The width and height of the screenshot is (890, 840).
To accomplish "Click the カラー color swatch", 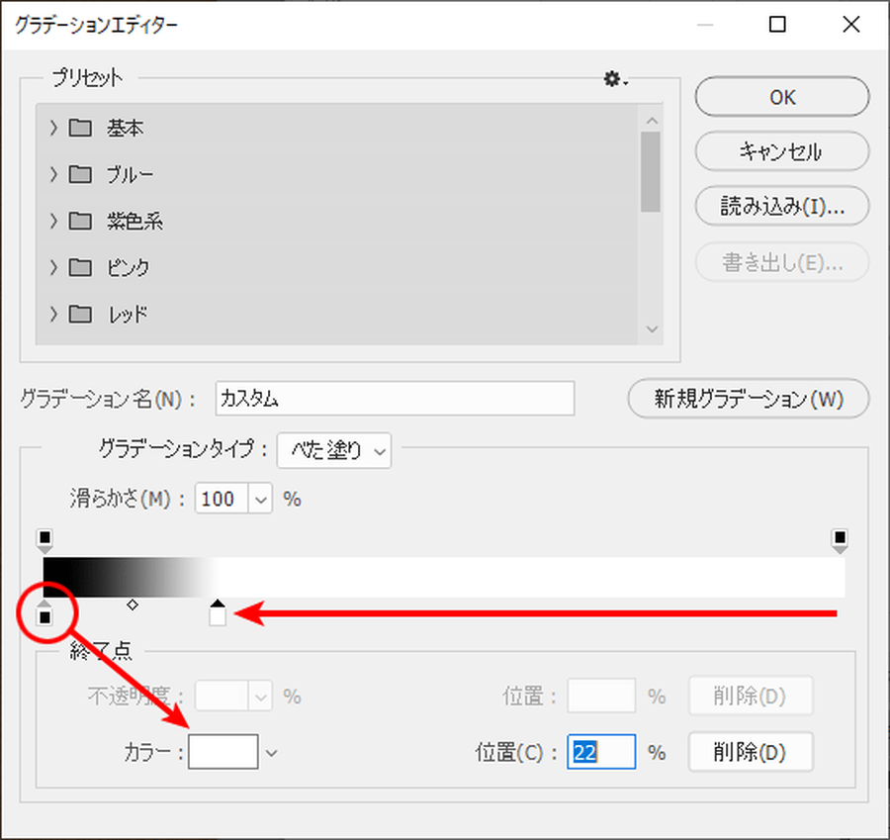I will click(223, 752).
